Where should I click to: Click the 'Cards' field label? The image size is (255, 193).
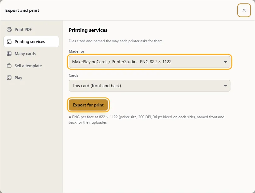coord(73,75)
